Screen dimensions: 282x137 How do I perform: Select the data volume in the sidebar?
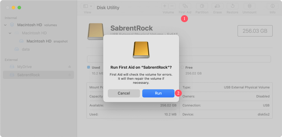(x=26, y=49)
